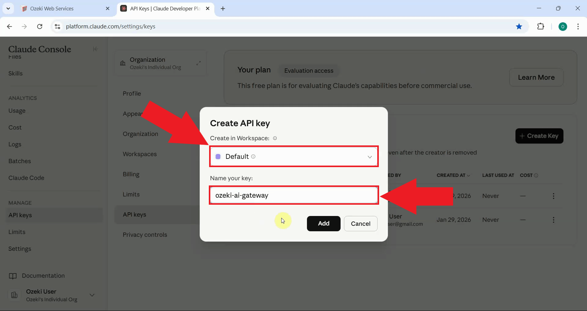587x311 pixels.
Task: Open Privacy controls settings
Action: point(145,235)
